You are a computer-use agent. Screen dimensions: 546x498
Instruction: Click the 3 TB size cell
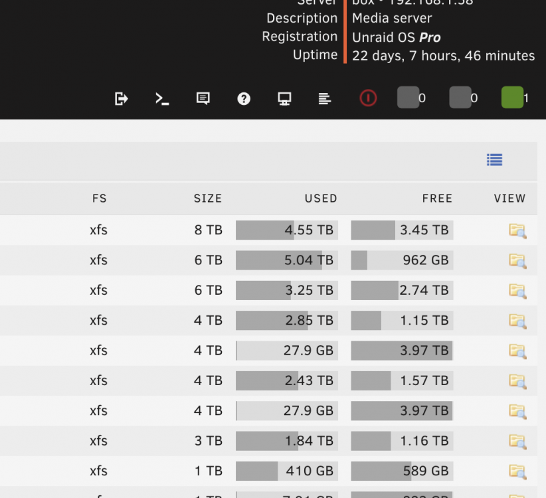(x=208, y=441)
